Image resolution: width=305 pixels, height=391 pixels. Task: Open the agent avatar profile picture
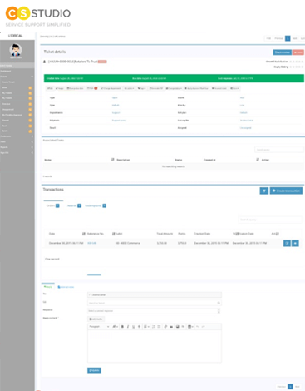16,50
